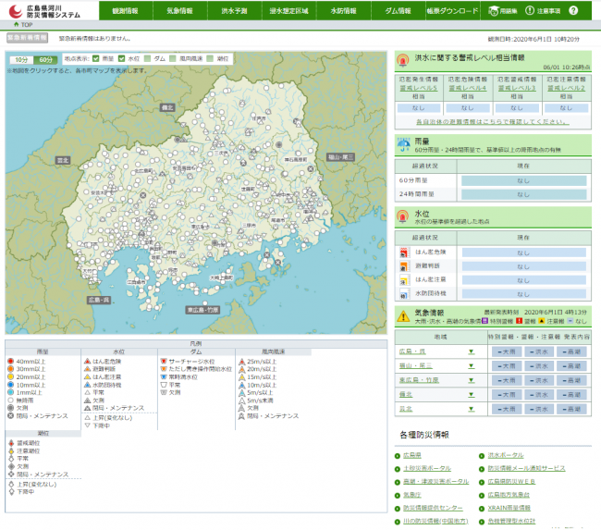Enable the 潮位 point display checkbox

click(210, 58)
